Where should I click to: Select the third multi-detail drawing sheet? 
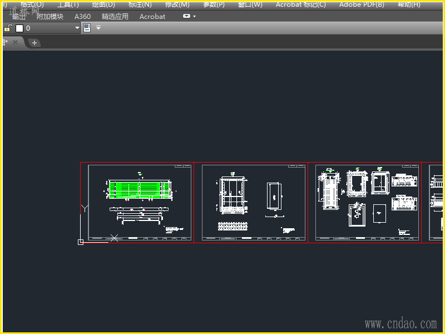coord(365,203)
